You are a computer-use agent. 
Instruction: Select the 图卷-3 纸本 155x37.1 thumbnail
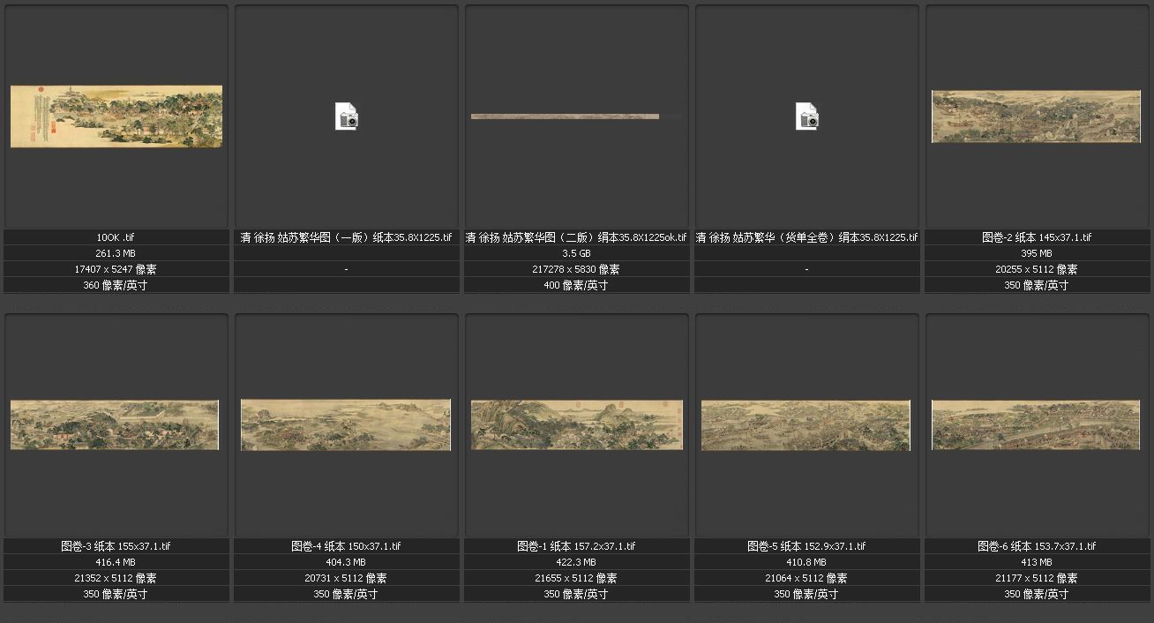[115, 424]
